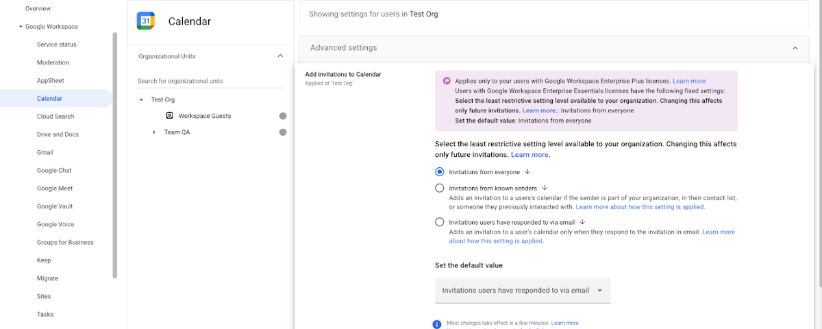Click 'Learn more.' link before Invitations from everyone
Image resolution: width=822 pixels, height=329 pixels.
540,110
